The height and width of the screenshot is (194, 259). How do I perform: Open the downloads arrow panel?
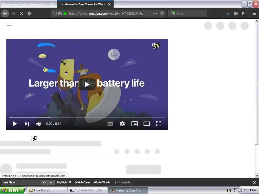(x=228, y=13)
